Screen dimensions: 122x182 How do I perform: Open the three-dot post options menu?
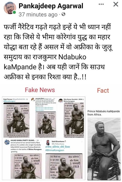(101, 4)
